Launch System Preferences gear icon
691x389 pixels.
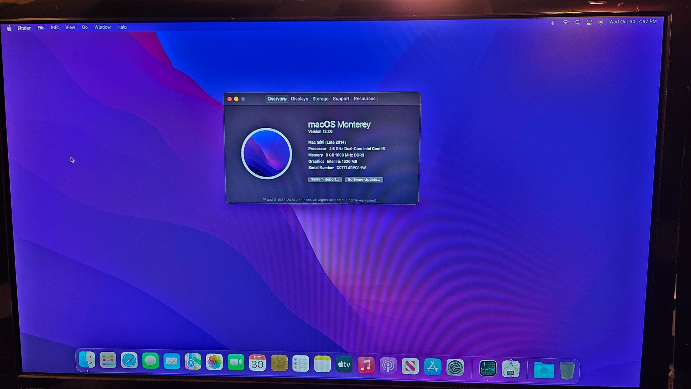pyautogui.click(x=455, y=367)
